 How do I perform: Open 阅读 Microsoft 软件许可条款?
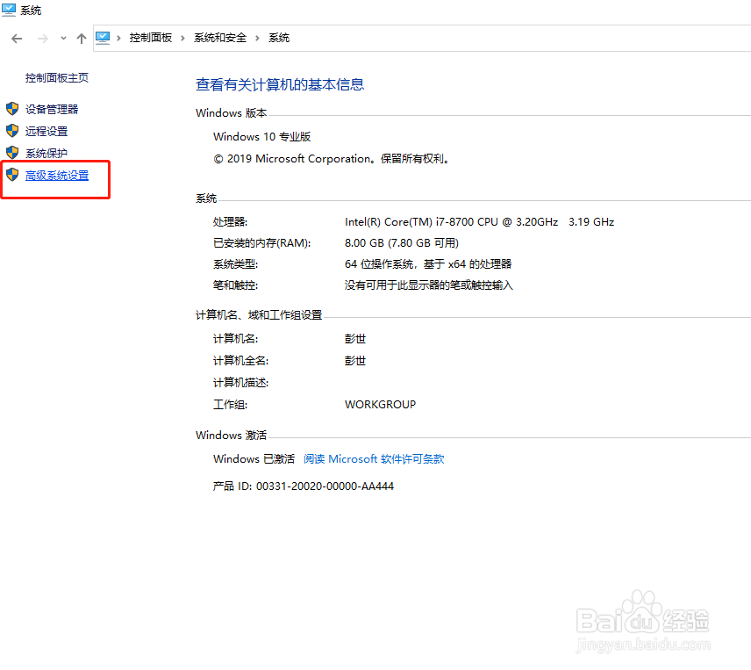click(375, 458)
